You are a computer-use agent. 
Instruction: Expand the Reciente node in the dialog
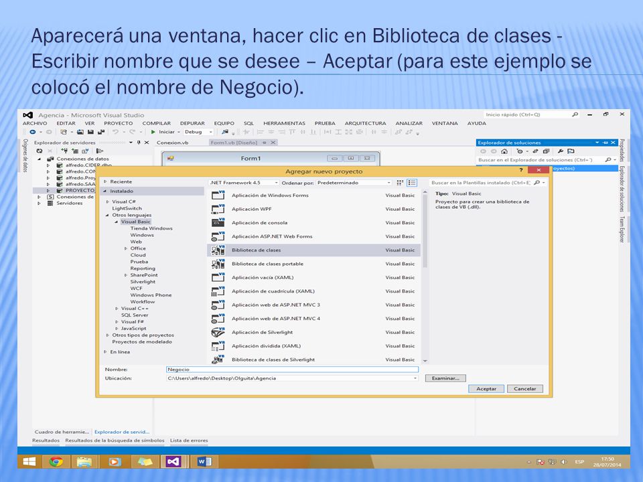point(105,181)
